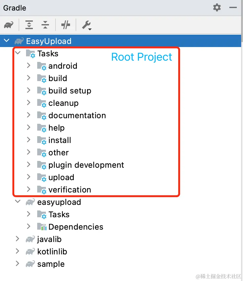Click the EasyUpload elephant icon

tap(19, 41)
